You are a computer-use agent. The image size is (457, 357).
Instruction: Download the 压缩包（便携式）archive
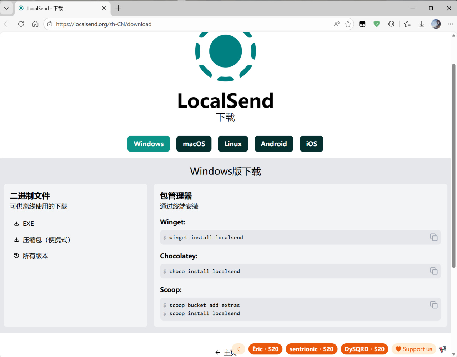click(x=42, y=240)
